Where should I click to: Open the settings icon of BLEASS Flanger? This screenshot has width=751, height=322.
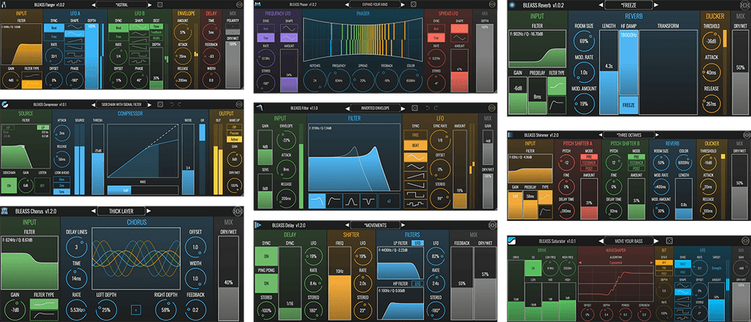239,5
